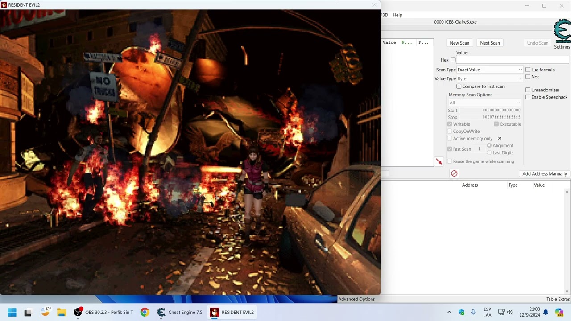Screen dimensions: 571x321
Task: Tick Enable Speedhack
Action: tap(528, 97)
